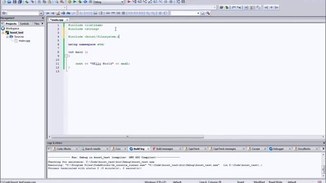Image resolution: width=326 pixels, height=183 pixels.
Task: Click the Jump back arrow icon
Action: [x=47, y=13]
